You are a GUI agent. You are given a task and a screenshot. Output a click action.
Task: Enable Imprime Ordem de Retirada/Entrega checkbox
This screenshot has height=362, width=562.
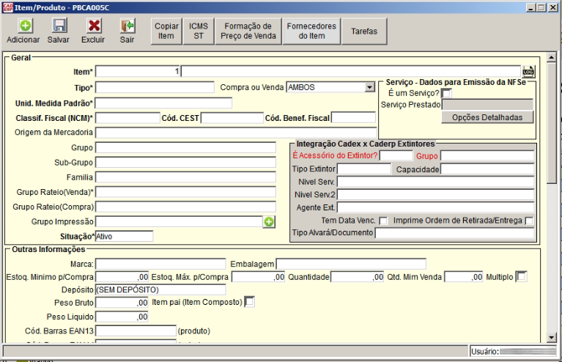coord(529,221)
